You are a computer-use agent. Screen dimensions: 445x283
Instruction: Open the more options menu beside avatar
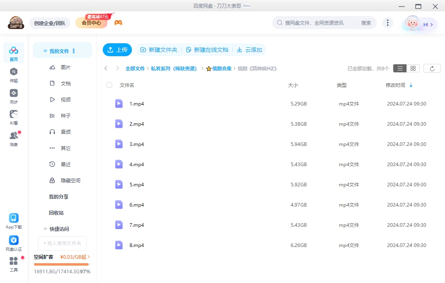tap(388, 23)
